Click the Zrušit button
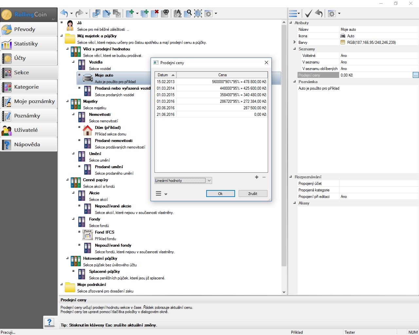Image resolution: width=419 pixels, height=335 pixels. (253, 194)
